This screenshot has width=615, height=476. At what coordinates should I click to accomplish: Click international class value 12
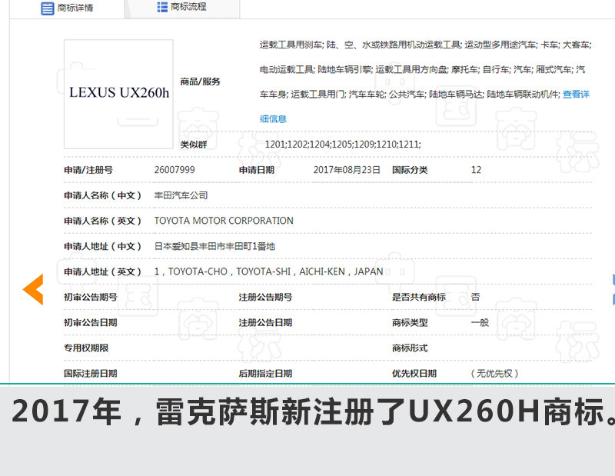point(476,170)
